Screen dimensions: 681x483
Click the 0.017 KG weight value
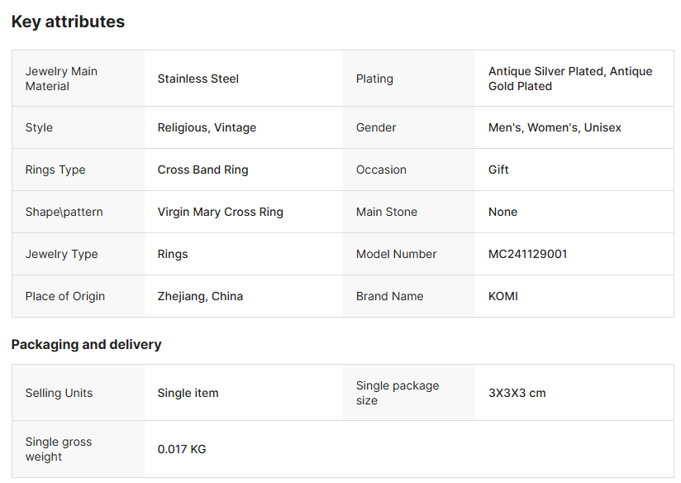[182, 449]
